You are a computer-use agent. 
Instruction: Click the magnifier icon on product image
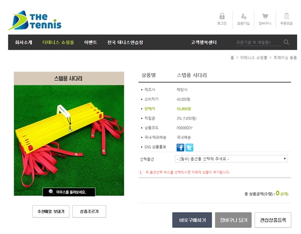[51, 192]
